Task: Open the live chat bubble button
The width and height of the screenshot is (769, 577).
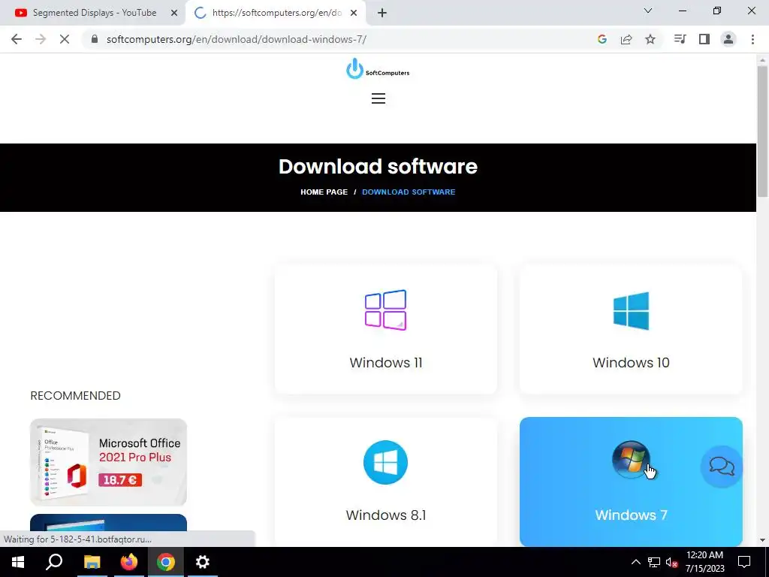Action: 722,466
